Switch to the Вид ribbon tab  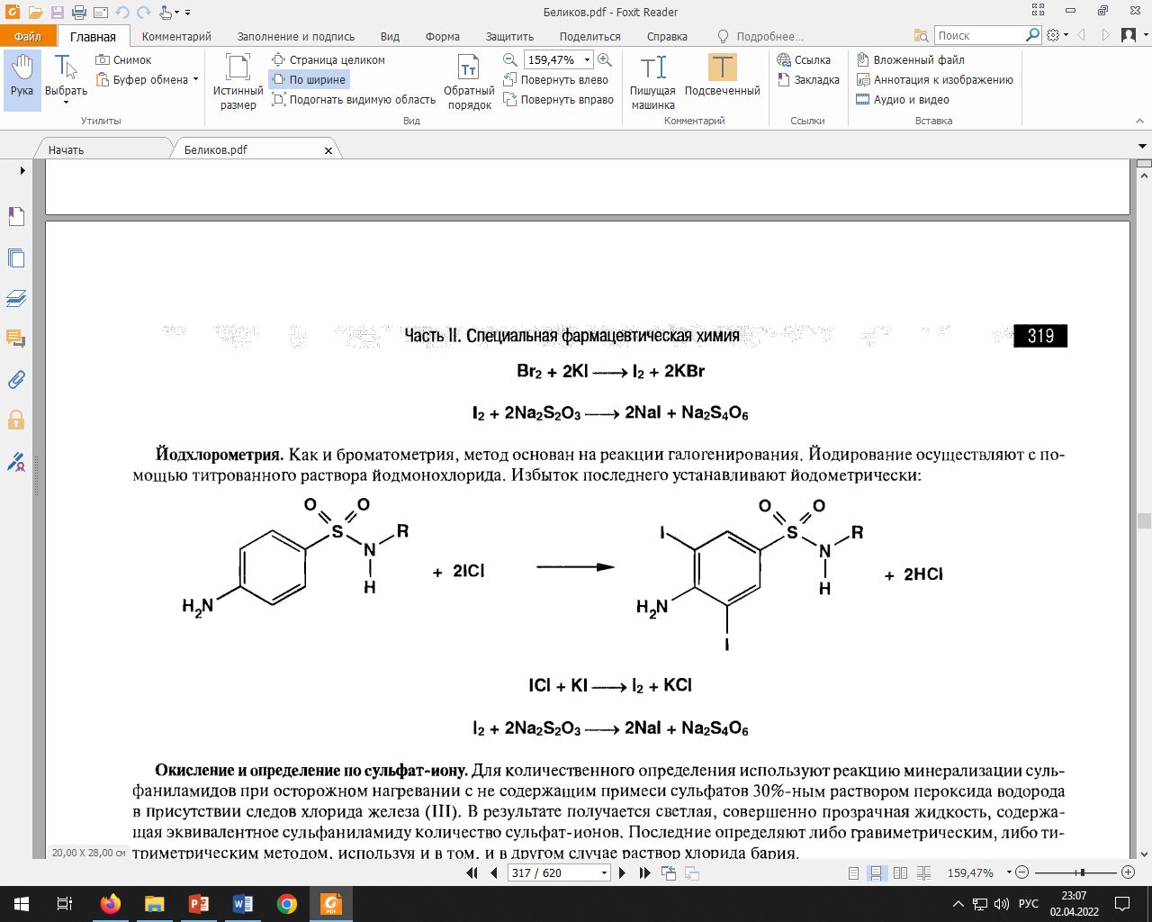390,36
